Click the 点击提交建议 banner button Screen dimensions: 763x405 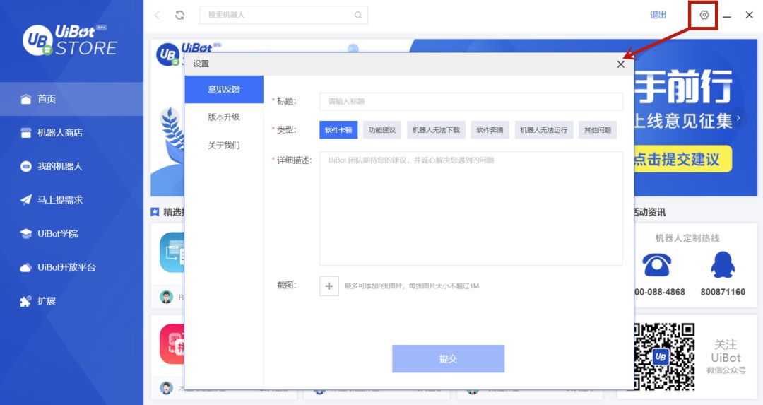(x=682, y=159)
